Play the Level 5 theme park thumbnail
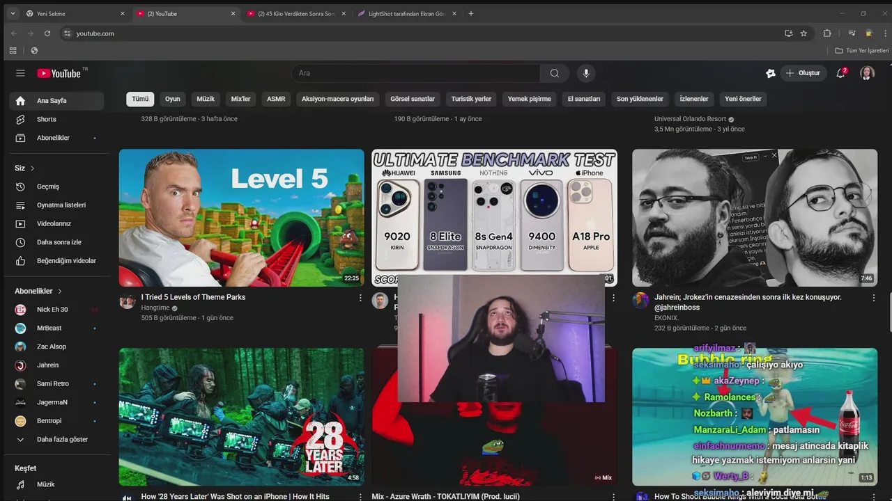The height and width of the screenshot is (501, 892). [x=241, y=218]
